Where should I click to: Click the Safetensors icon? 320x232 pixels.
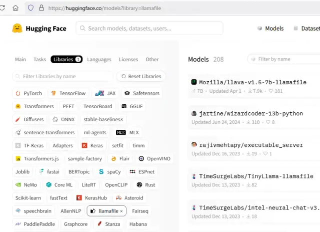point(127,93)
